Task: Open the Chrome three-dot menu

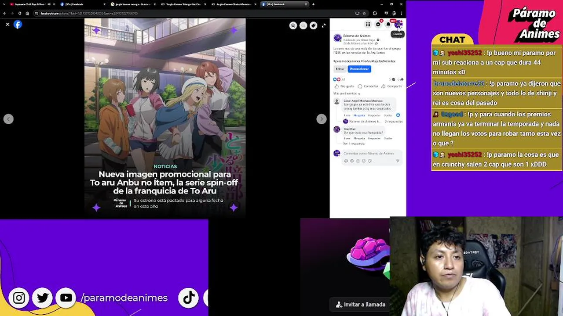Action: point(402,13)
